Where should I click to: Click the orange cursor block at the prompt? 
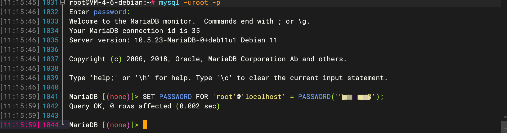click(x=145, y=125)
